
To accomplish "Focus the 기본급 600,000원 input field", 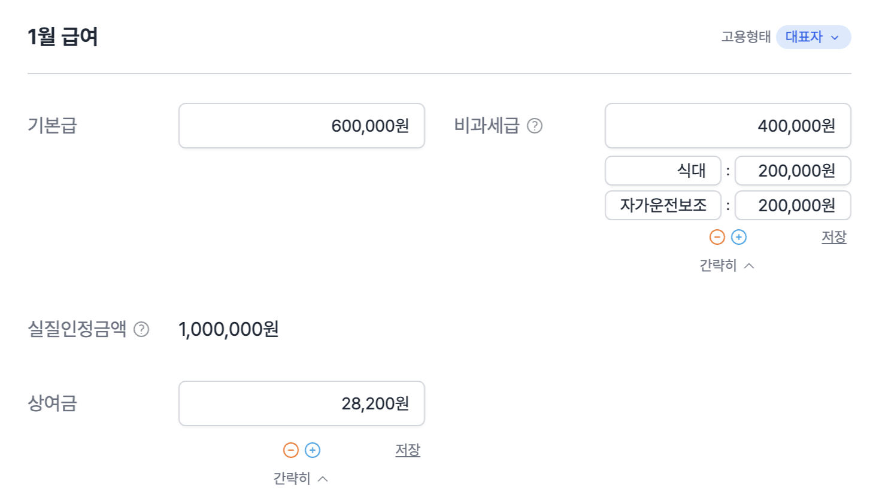I will (301, 126).
